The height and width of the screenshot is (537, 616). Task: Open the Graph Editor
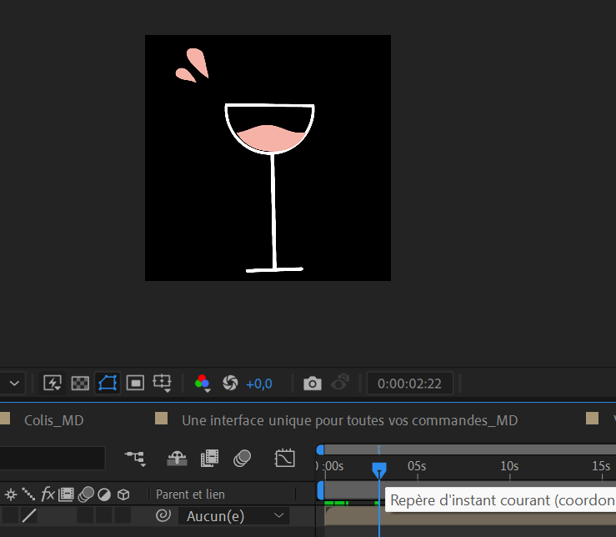(285, 457)
